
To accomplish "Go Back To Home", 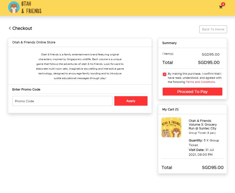I will (213, 29).
